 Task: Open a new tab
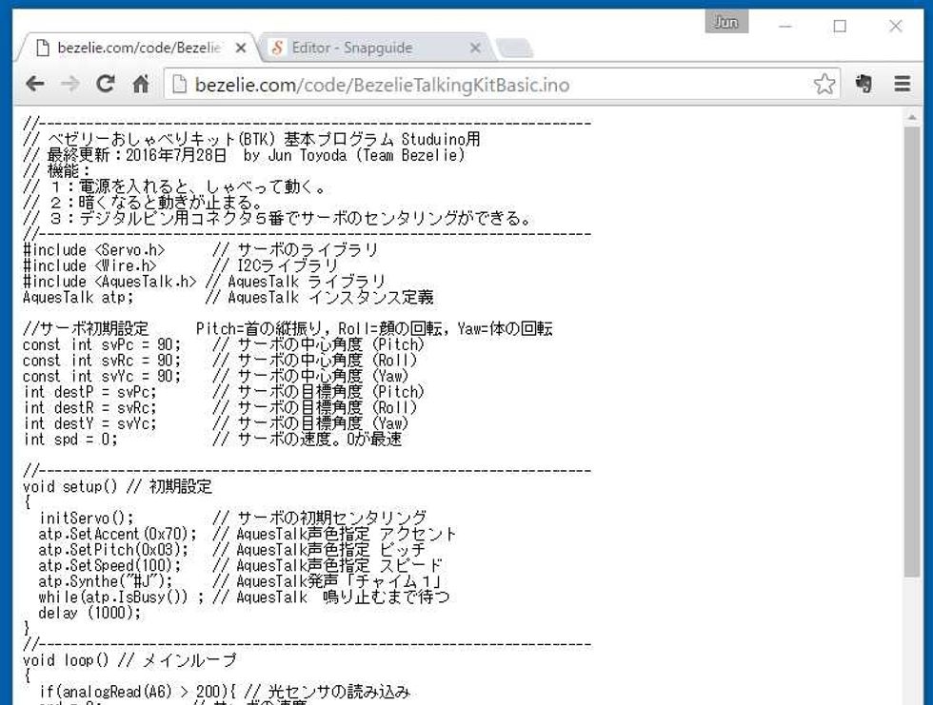(515, 49)
